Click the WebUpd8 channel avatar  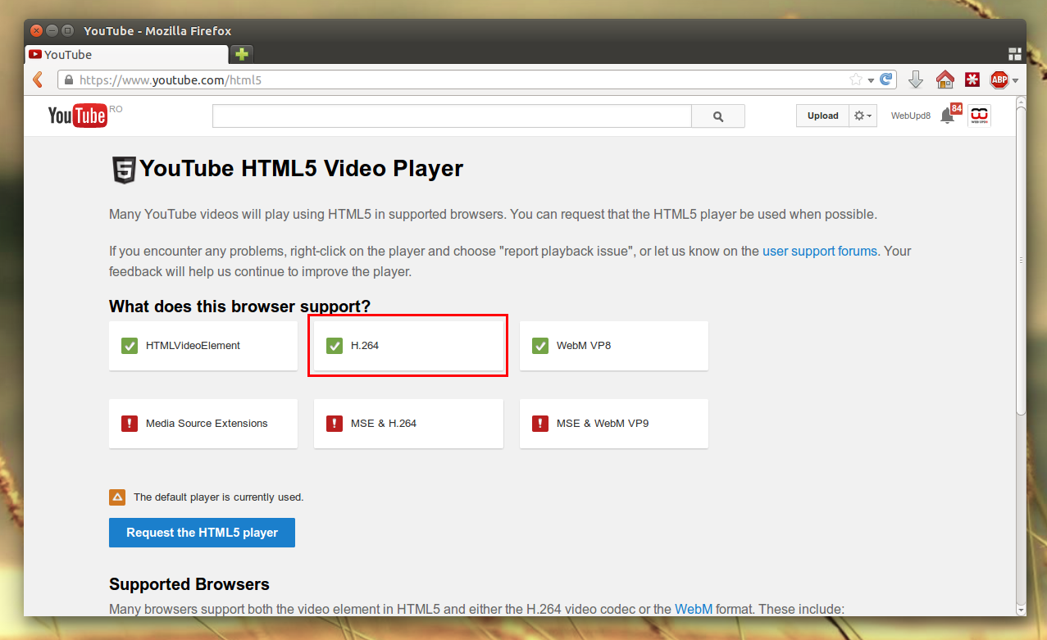pyautogui.click(x=979, y=116)
